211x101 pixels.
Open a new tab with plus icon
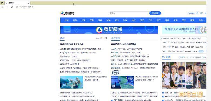32,3
